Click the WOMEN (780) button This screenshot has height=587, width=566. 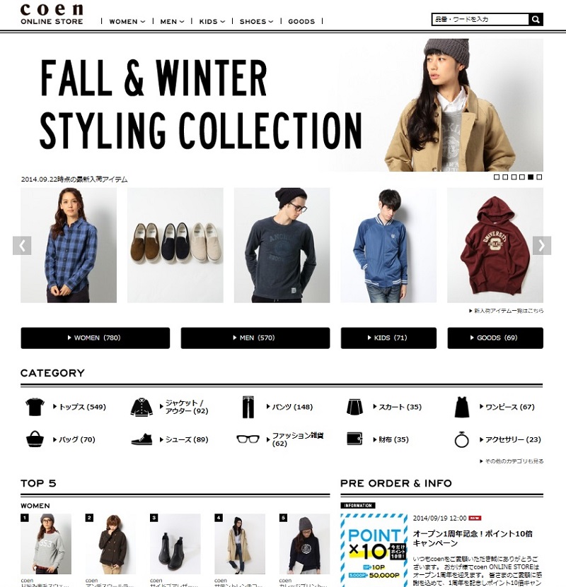96,338
